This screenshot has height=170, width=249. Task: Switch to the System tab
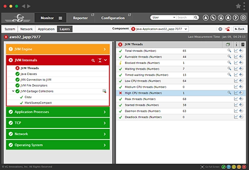click(x=10, y=29)
